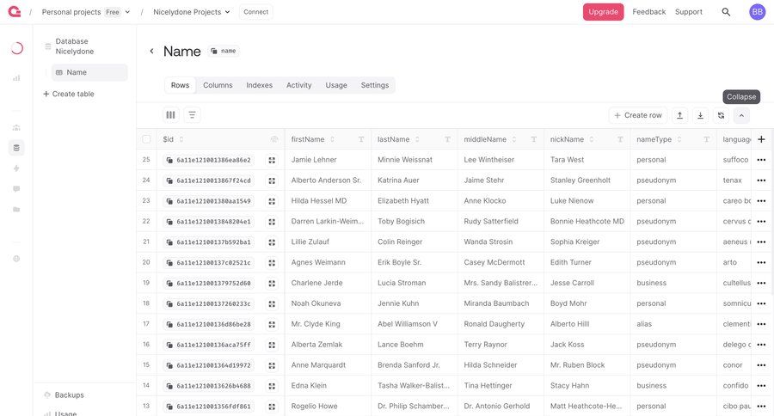Screen dimensions: 774x416
Task: Copy ID 6a11e1210013867f24cd of row 24
Action: (x=209, y=180)
